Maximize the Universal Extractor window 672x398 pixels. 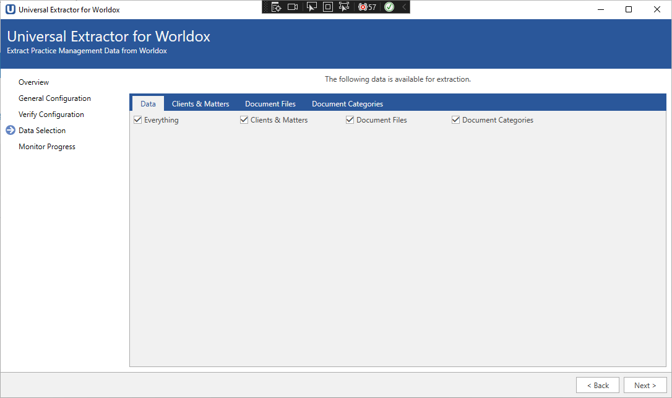pos(629,9)
